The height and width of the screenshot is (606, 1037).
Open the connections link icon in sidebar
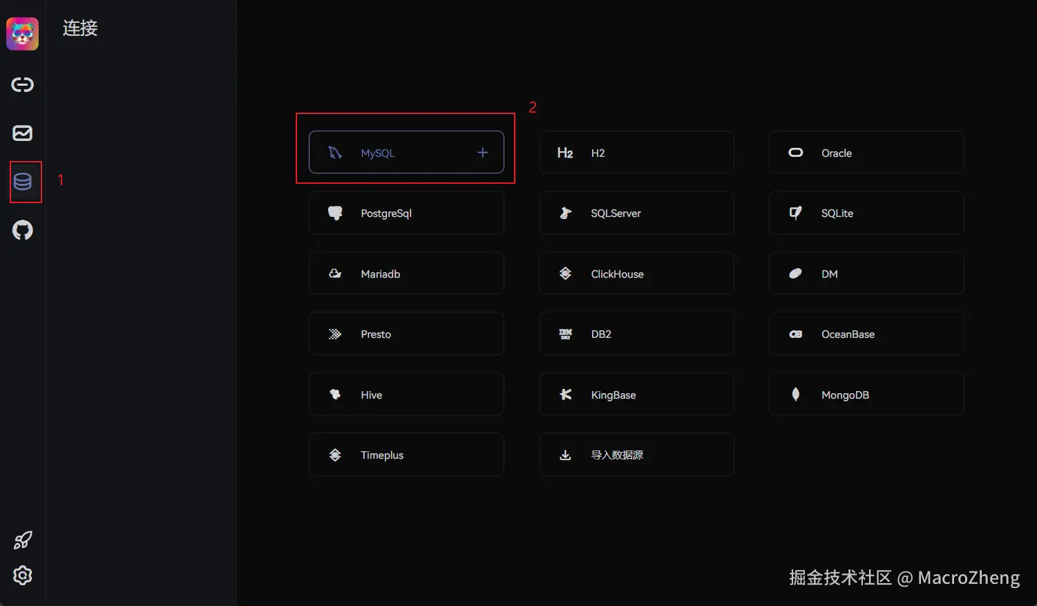pyautogui.click(x=23, y=84)
